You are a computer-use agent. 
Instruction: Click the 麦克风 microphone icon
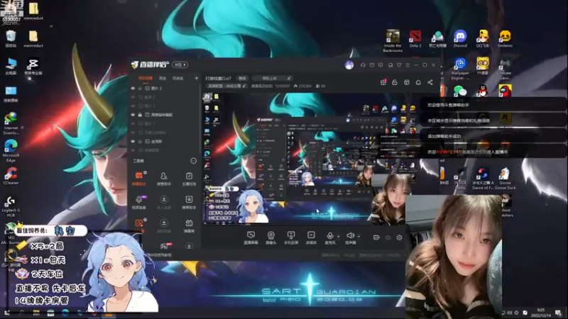pyautogui.click(x=329, y=236)
